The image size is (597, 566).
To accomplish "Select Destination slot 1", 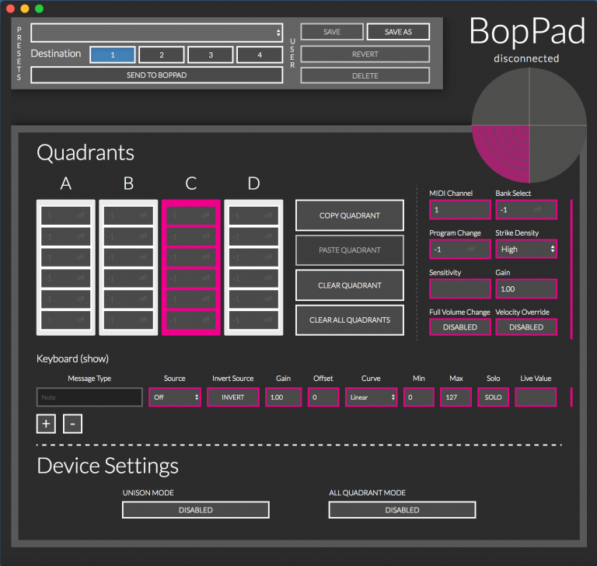I will click(x=113, y=55).
